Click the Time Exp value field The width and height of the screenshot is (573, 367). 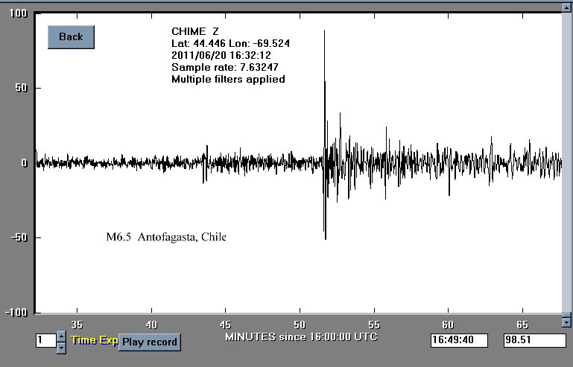tap(45, 341)
